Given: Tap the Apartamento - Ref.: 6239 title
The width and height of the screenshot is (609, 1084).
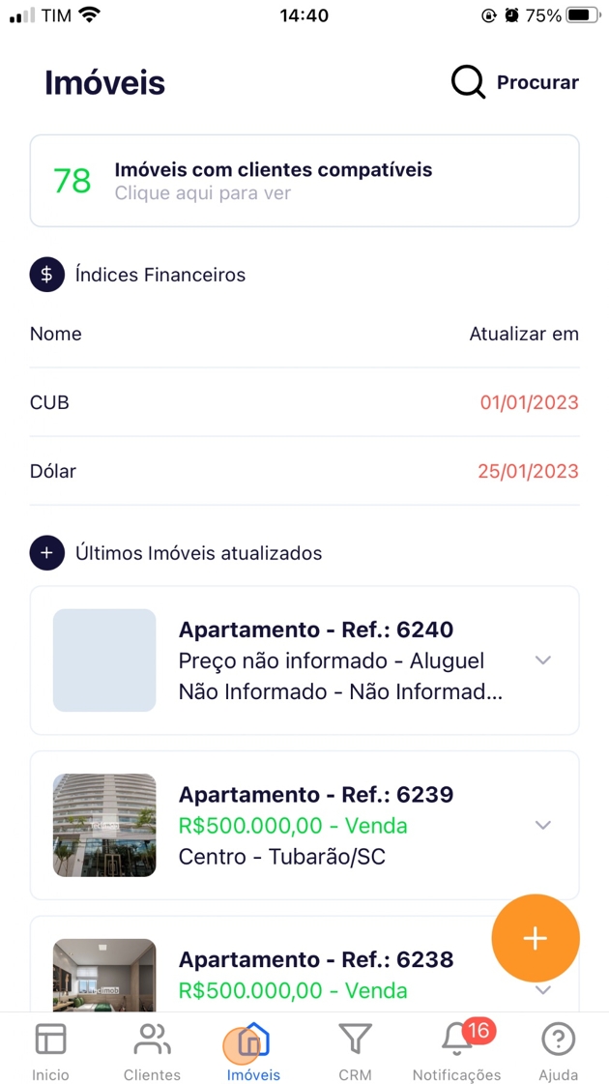Looking at the screenshot, I should [x=316, y=795].
